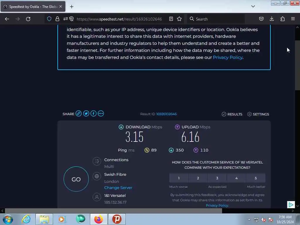Image resolution: width=300 pixels, height=225 pixels.
Task: Open the Windows Start button
Action: tap(8, 219)
